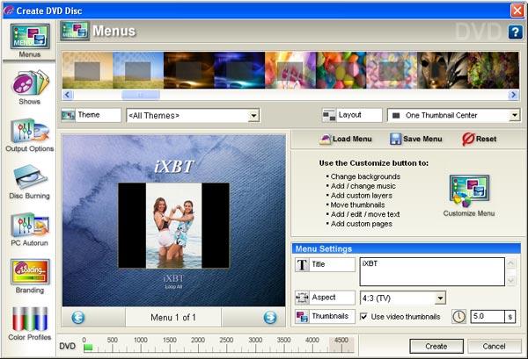The image size is (528, 359).
Task: Click title field scroll up arrow
Action: point(510,263)
